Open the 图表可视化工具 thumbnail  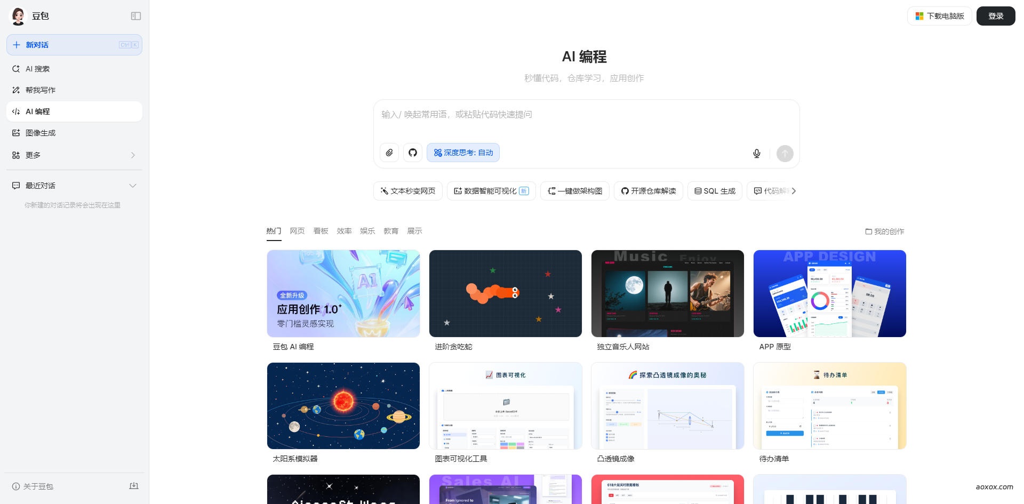(506, 406)
